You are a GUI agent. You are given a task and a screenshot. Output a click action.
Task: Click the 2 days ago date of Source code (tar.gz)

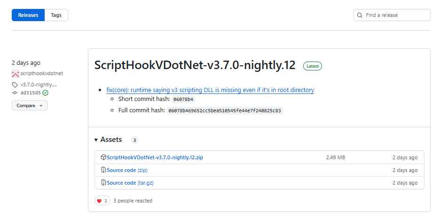[x=405, y=183]
